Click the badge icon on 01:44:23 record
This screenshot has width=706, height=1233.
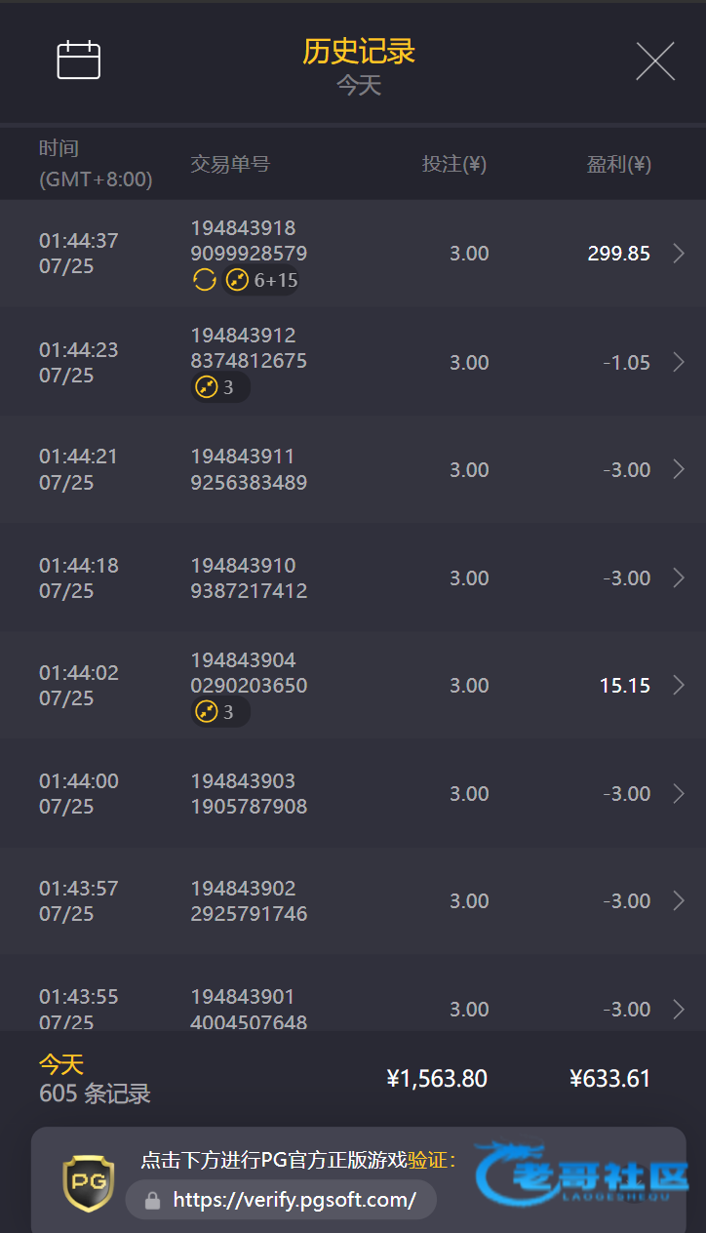coord(206,387)
